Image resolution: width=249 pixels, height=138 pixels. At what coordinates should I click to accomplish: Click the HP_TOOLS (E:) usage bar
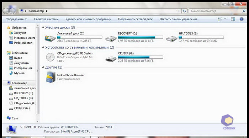pos(201,37)
